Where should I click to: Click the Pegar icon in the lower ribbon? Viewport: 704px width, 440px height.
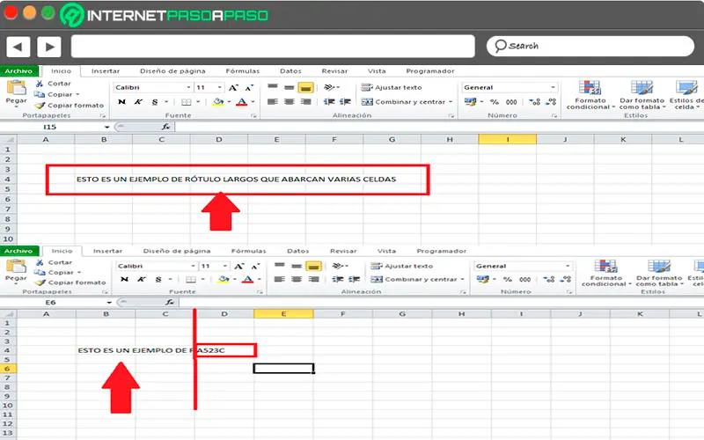coord(16,266)
